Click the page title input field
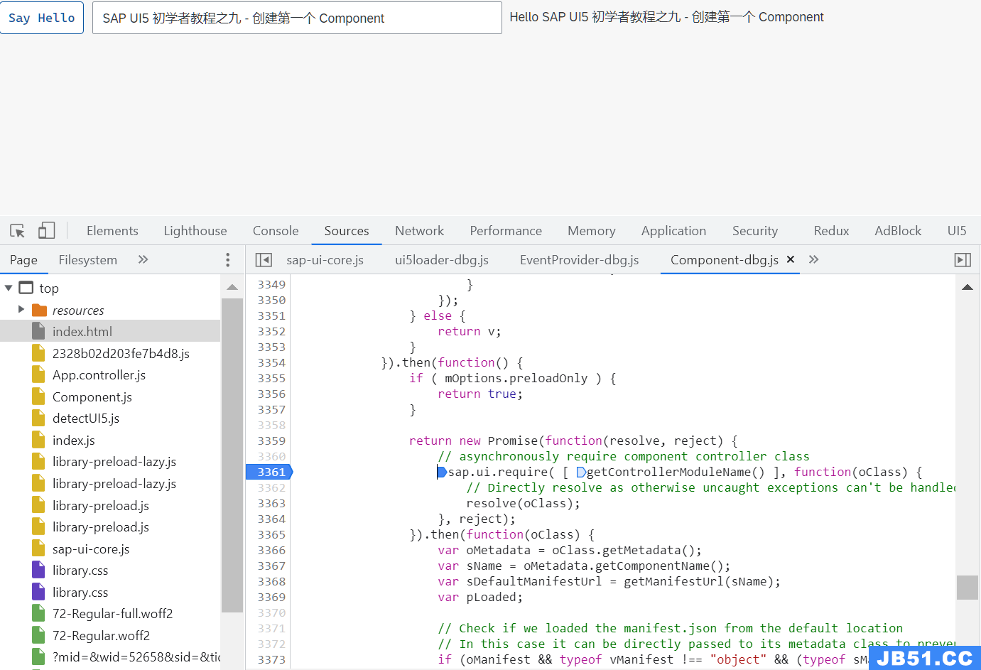The height and width of the screenshot is (670, 981). click(296, 18)
